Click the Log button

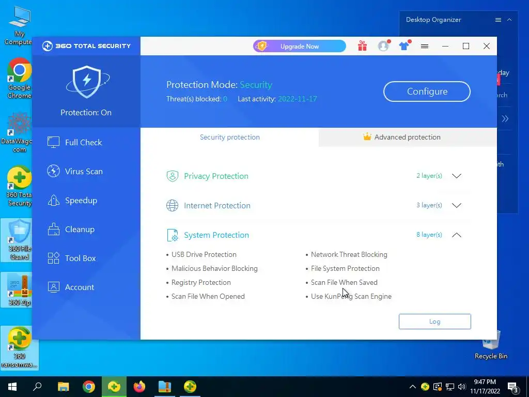(434, 322)
